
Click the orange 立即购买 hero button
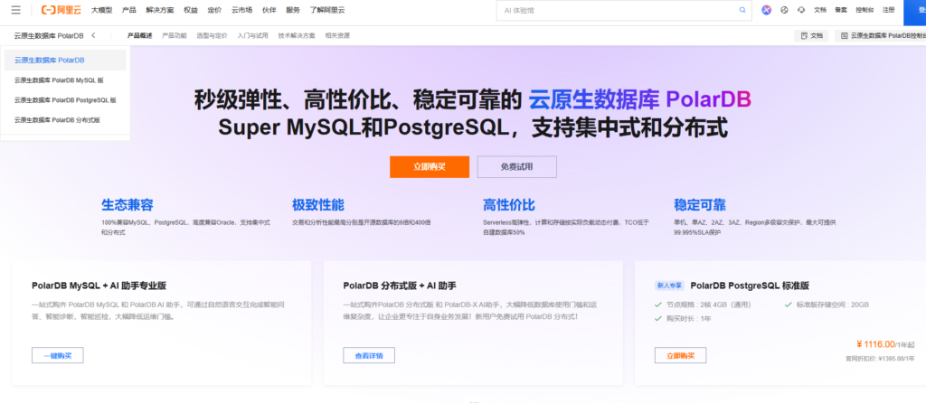point(430,167)
